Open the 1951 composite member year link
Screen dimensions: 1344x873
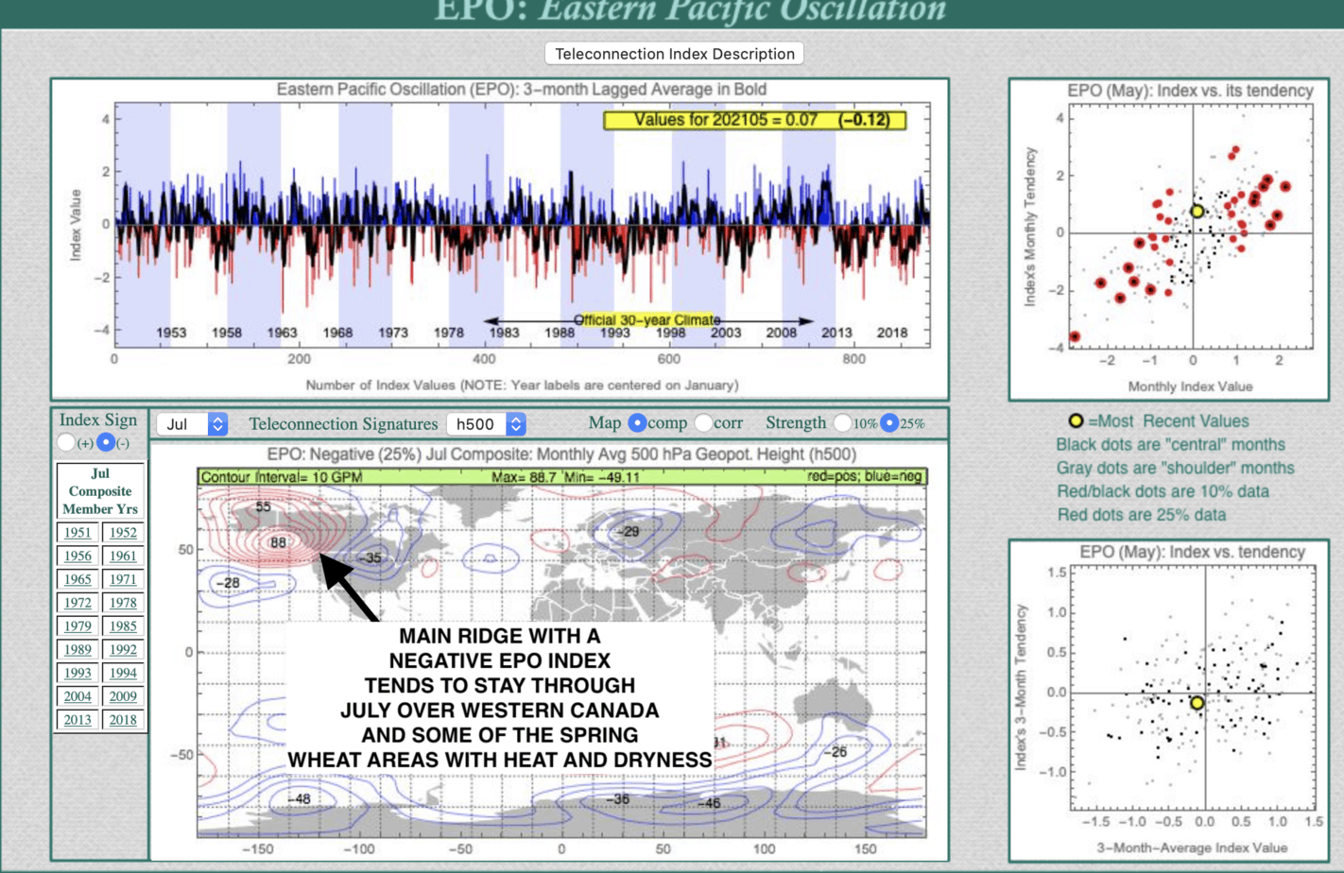click(x=78, y=533)
